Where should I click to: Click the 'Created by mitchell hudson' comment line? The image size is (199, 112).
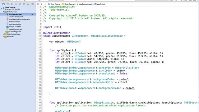click(x=75, y=16)
